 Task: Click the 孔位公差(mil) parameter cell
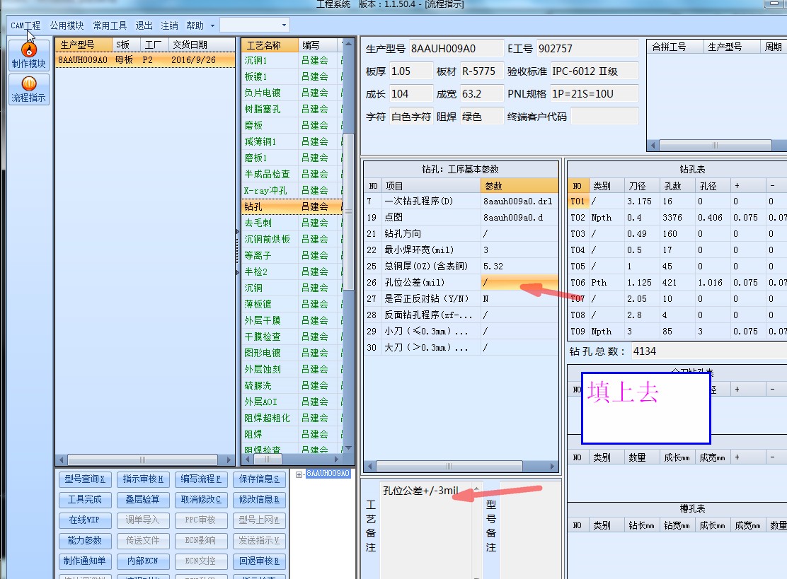coord(519,283)
